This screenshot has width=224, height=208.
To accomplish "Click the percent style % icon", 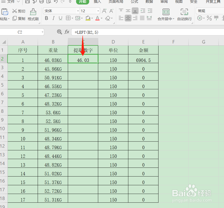I will (209, 18).
